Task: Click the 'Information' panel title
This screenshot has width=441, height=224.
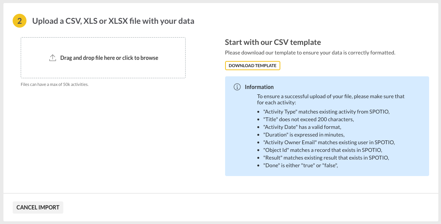Action: click(259, 87)
